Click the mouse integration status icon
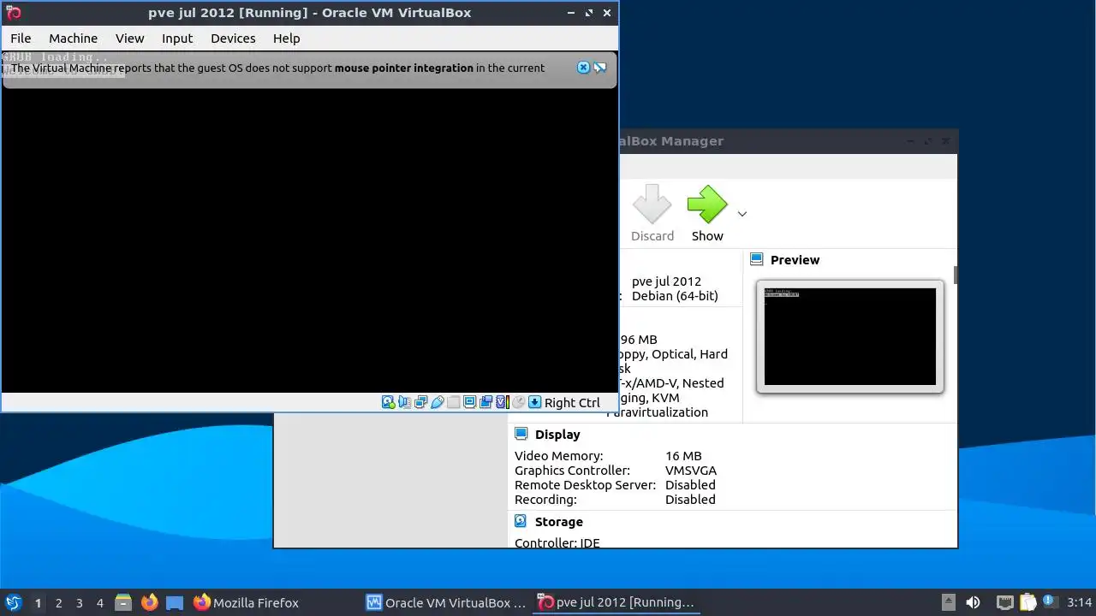 518,402
